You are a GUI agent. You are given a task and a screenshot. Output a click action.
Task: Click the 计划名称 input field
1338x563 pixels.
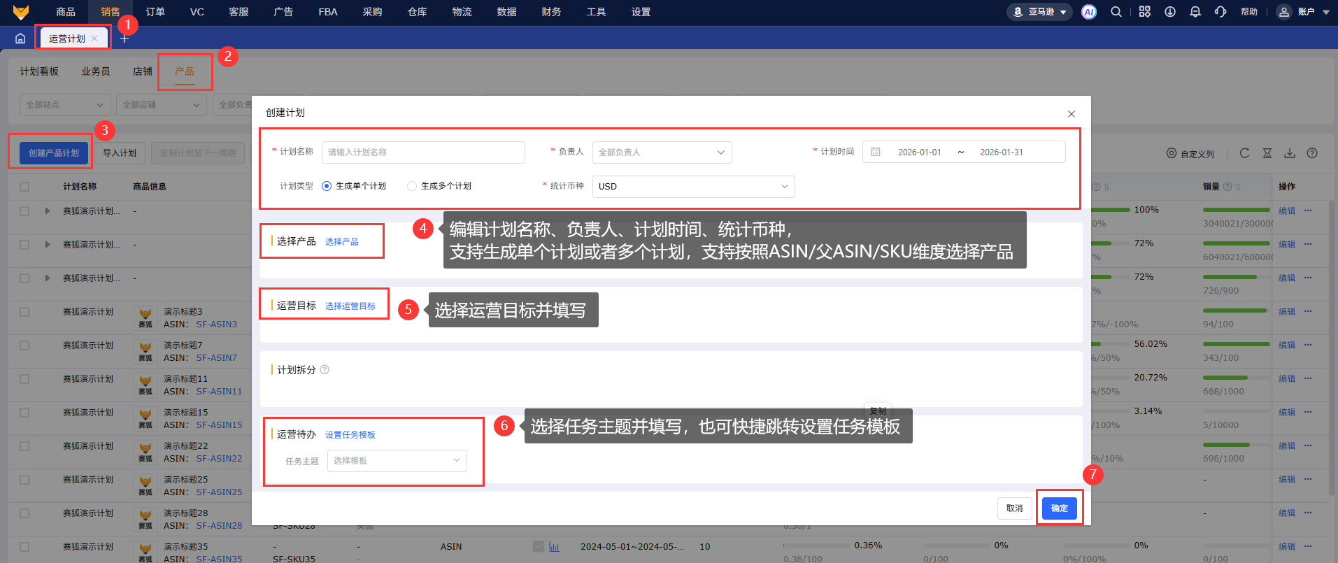(x=423, y=152)
